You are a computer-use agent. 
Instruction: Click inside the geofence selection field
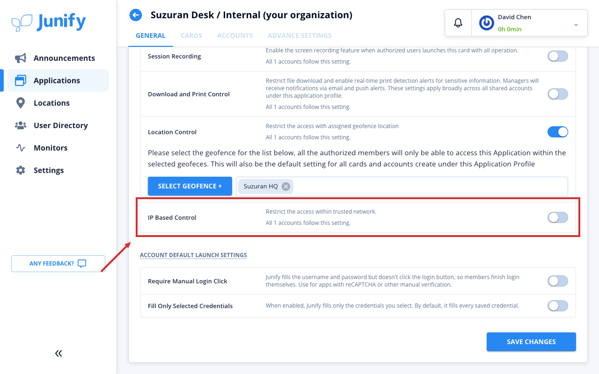coord(402,187)
